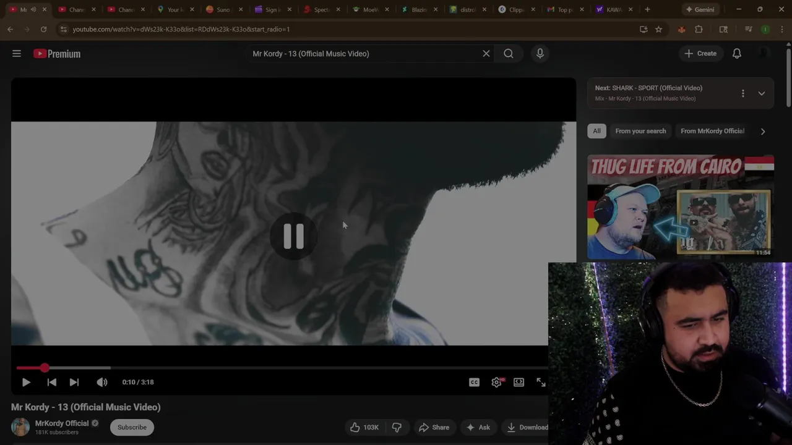Play the video using the player play button
This screenshot has height=445, width=792.
tap(26, 382)
